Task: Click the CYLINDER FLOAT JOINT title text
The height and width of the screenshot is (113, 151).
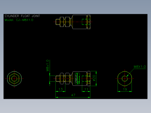Action: point(22,16)
